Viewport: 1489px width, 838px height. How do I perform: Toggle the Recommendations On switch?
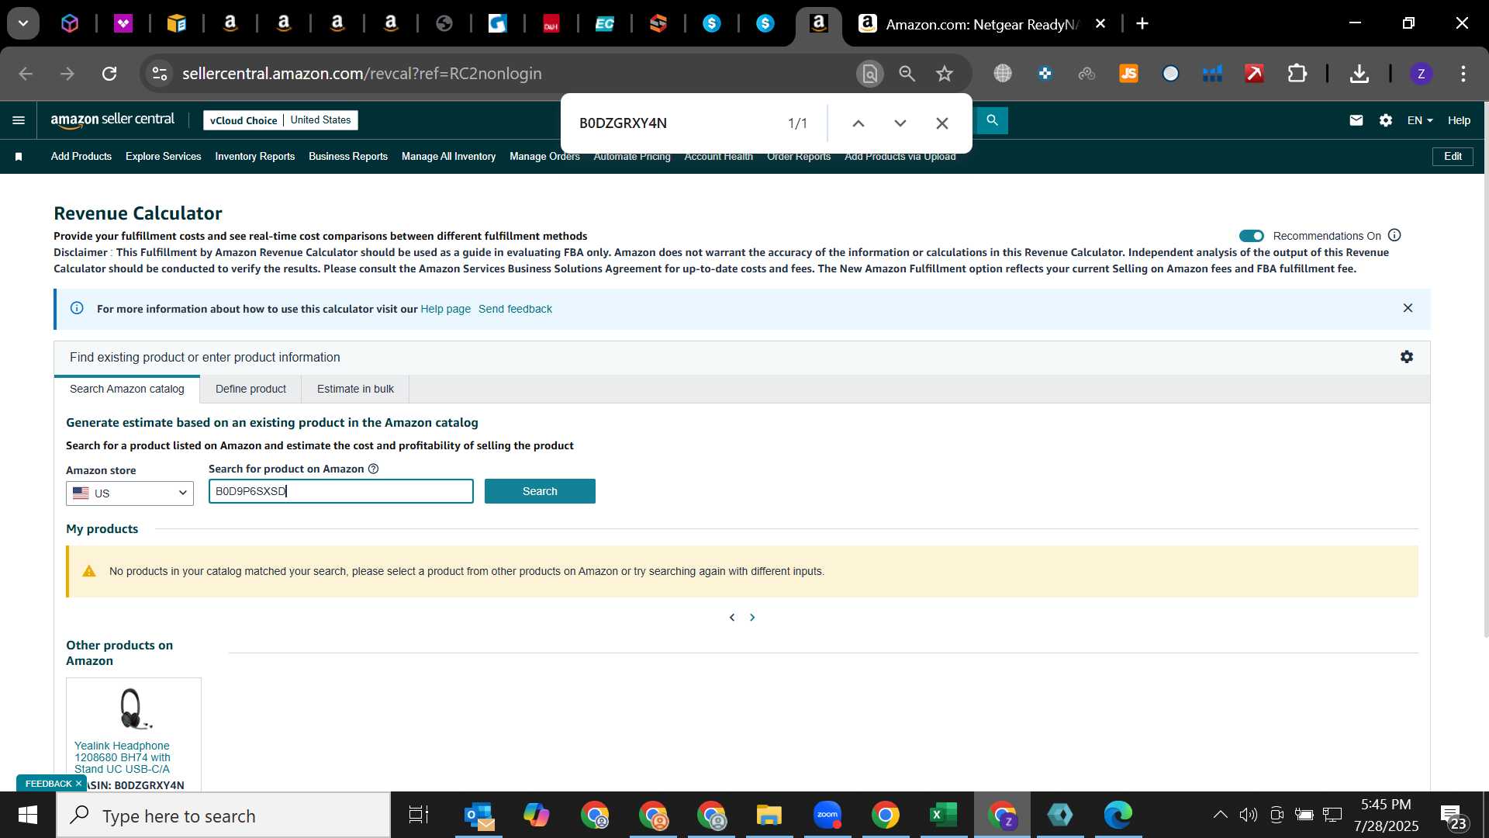(x=1251, y=236)
